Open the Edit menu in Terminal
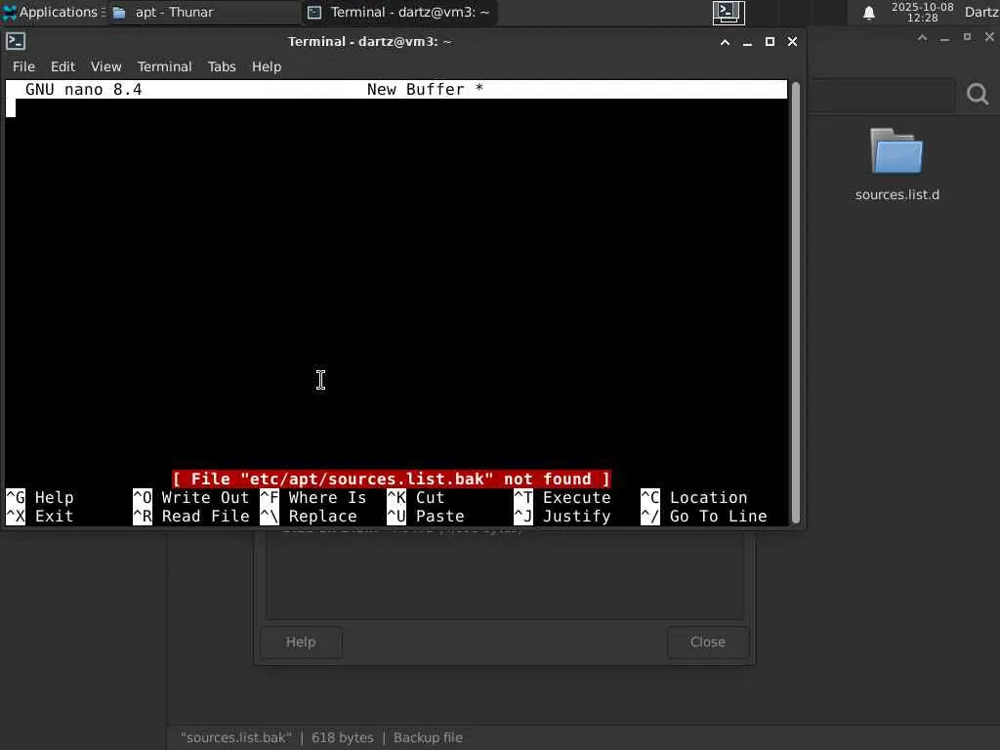Viewport: 1000px width, 750px height. 62,66
